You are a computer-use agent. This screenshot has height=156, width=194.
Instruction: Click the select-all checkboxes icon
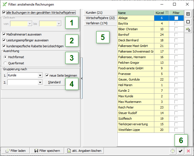coord(188,14)
